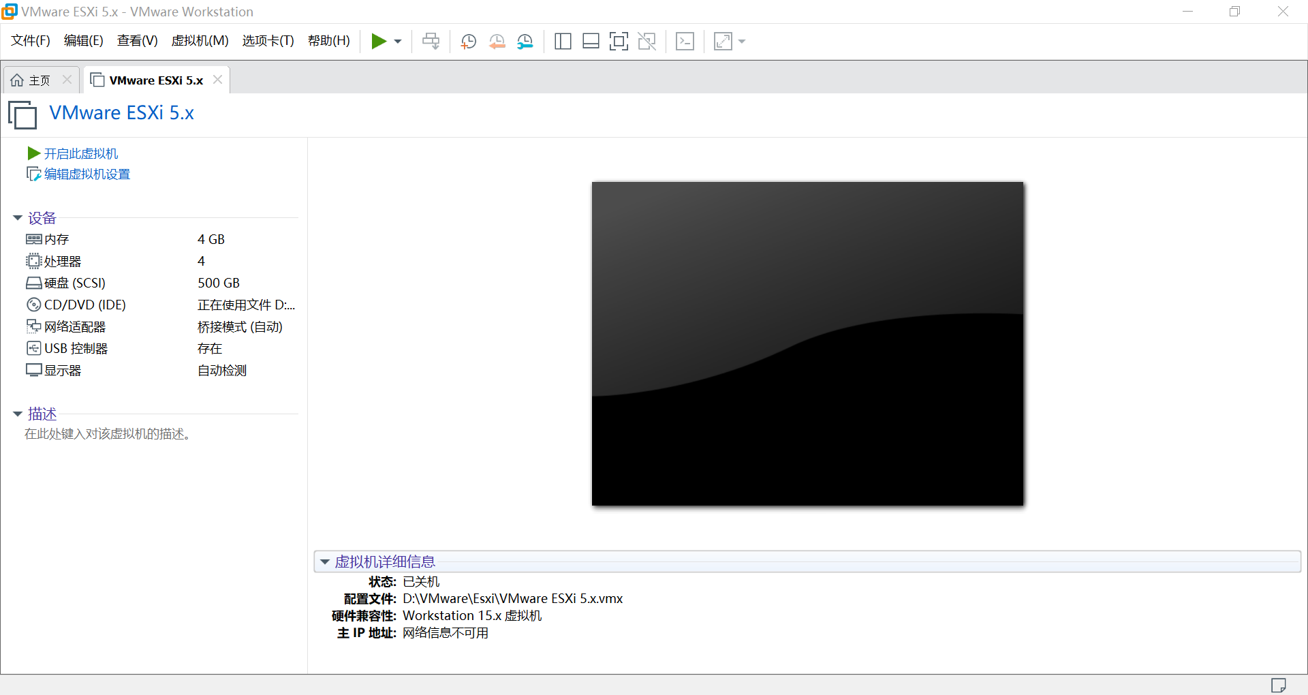Open the console view toolbar icon
Screen dimensions: 1308x695
point(685,42)
